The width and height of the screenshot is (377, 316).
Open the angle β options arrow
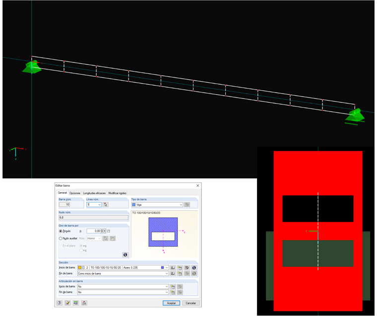click(x=105, y=231)
